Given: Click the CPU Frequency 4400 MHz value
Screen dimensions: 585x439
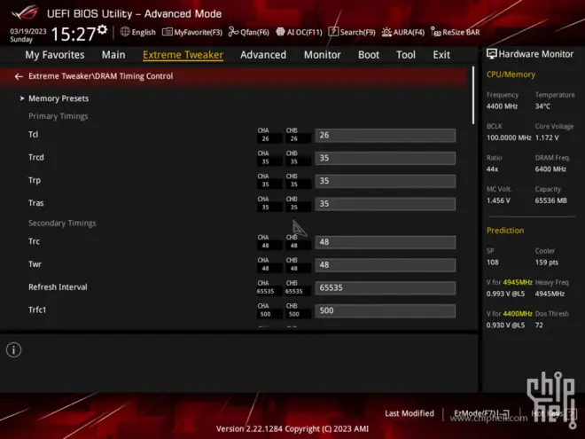Looking at the screenshot, I should 502,106.
